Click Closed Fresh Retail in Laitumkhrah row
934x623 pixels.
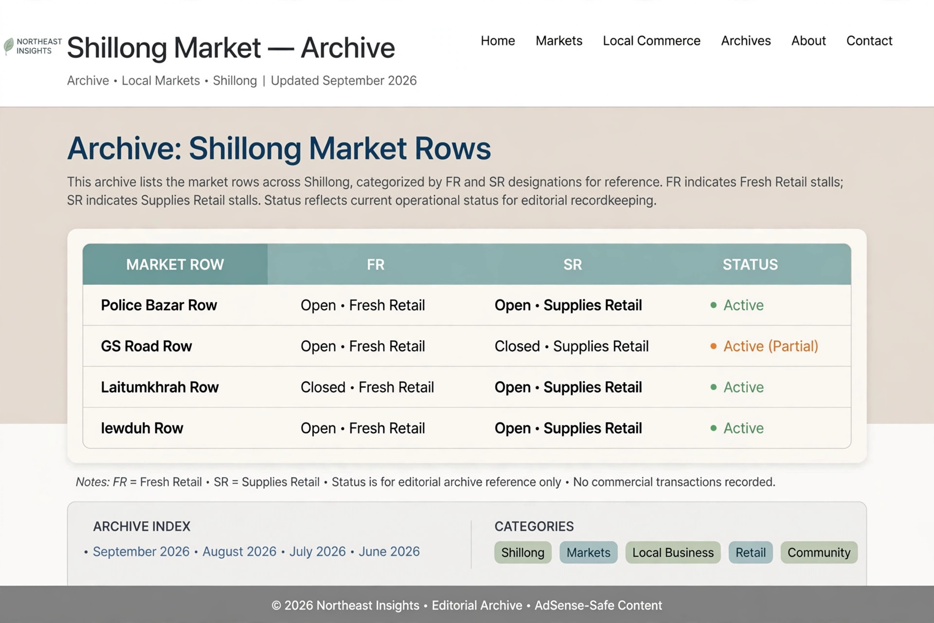tap(367, 387)
